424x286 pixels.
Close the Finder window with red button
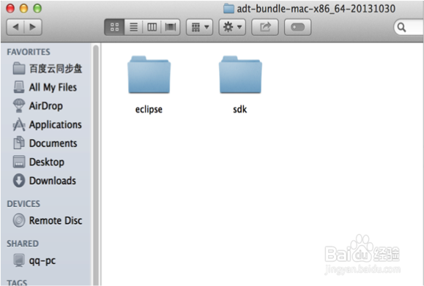[x=10, y=8]
